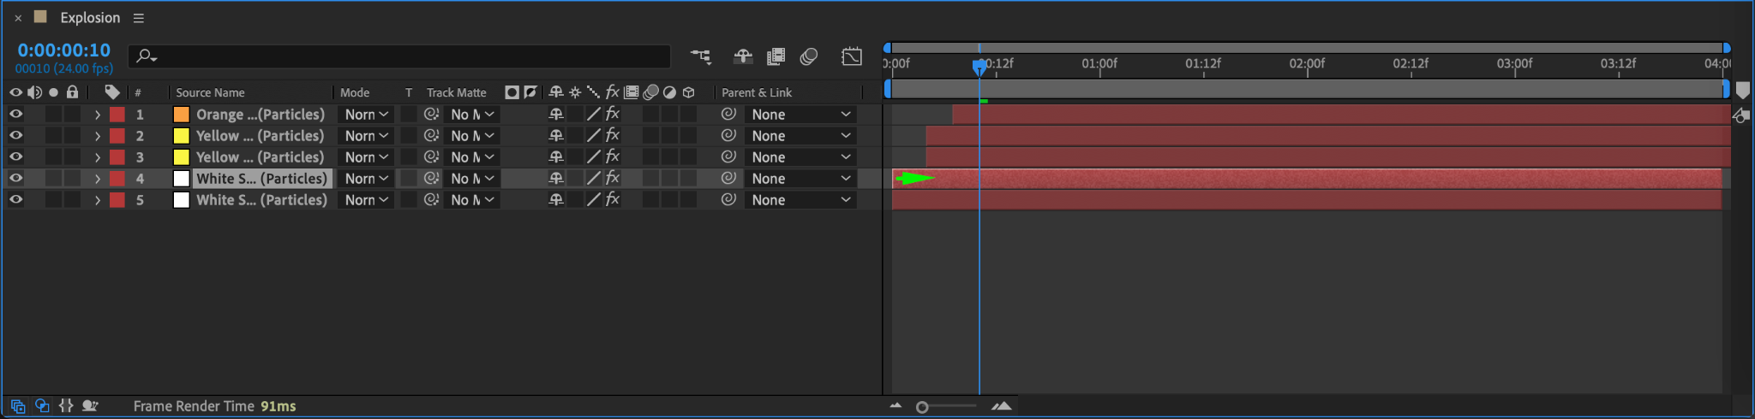This screenshot has width=1755, height=419.
Task: Open the Parent dropdown for layer 5
Action: click(x=800, y=200)
